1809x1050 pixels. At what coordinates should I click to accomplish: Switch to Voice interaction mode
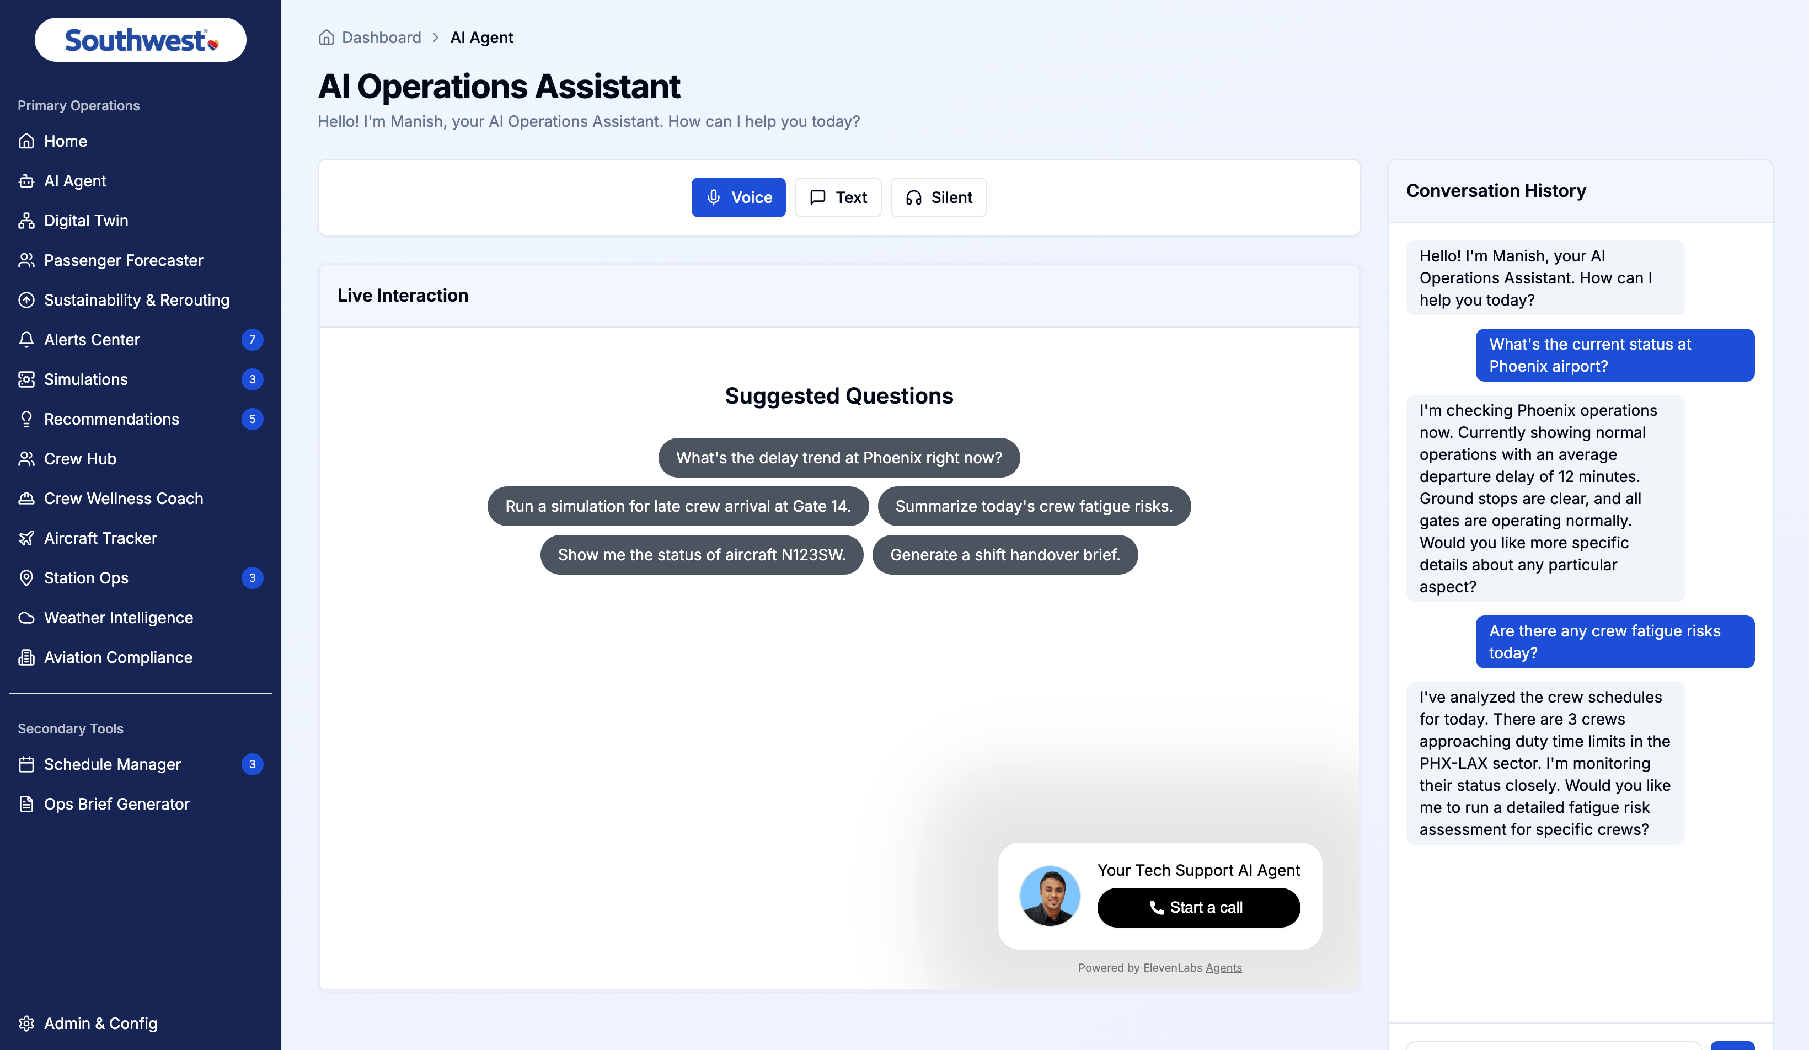tap(738, 197)
